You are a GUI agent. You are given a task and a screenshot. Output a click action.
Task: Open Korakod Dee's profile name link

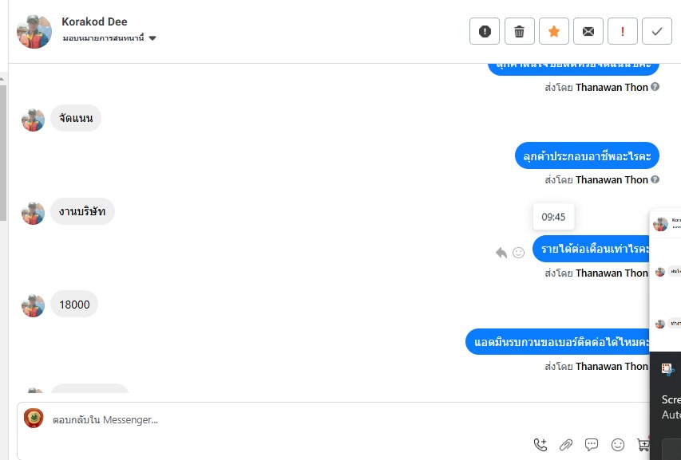(94, 22)
